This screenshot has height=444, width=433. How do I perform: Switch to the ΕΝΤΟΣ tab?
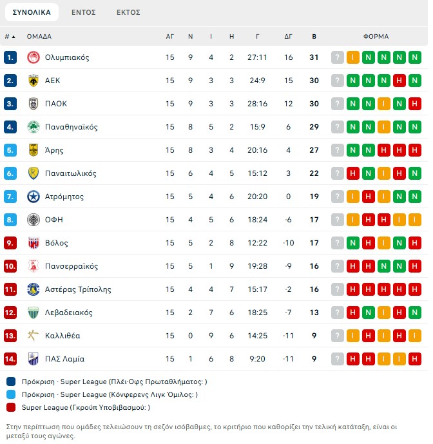tap(84, 12)
